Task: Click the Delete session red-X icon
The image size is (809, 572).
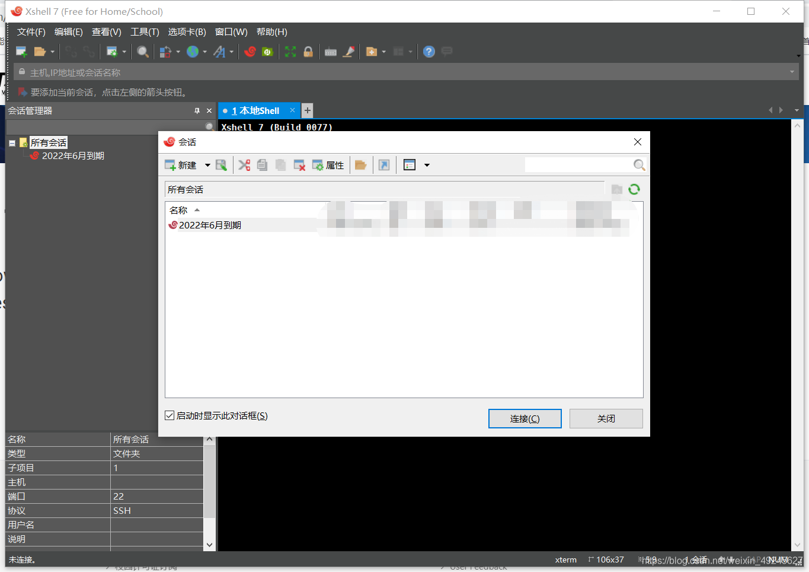Action: pyautogui.click(x=299, y=165)
